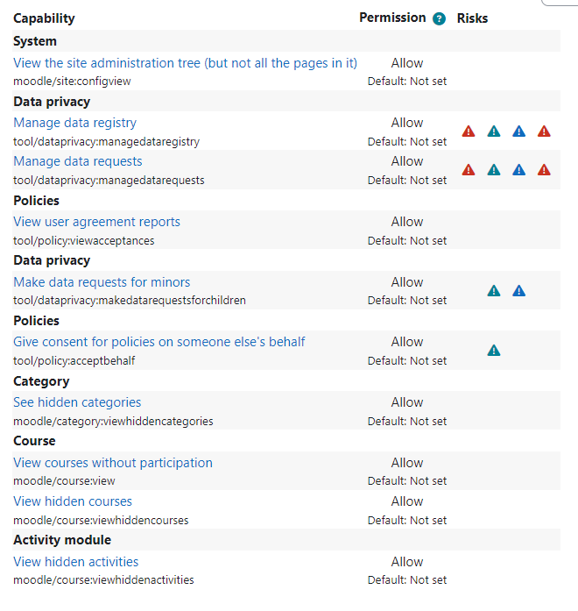Open View user agreement reports link
The width and height of the screenshot is (578, 611).
click(96, 222)
